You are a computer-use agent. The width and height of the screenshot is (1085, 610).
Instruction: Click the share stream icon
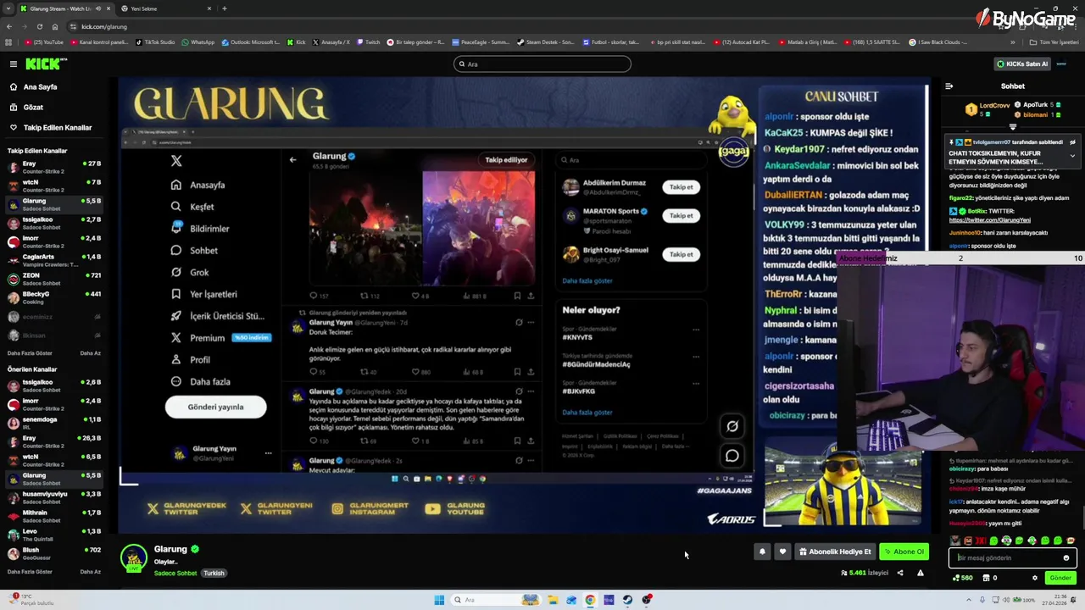pyautogui.click(x=900, y=573)
